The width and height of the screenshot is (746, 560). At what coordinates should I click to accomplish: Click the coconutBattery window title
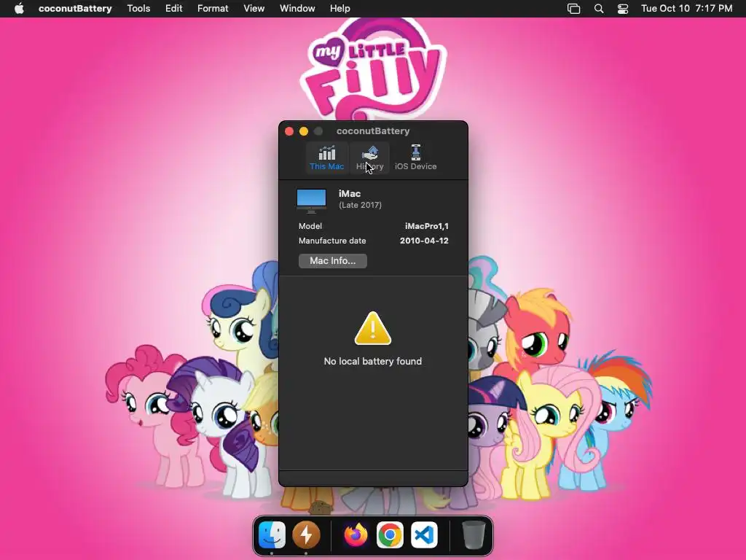click(x=373, y=131)
